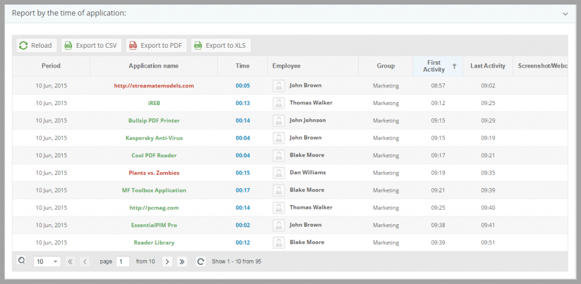This screenshot has width=581, height=284.
Task: Open the http://streamatemodels.com application link
Action: point(154,86)
